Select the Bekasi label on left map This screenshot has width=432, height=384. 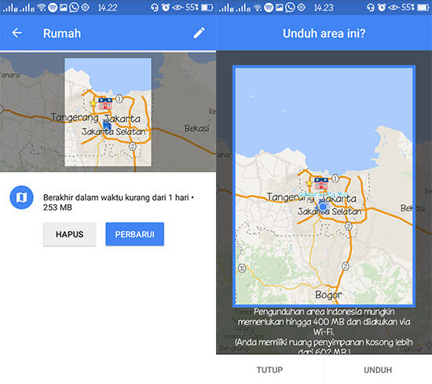coord(196,128)
